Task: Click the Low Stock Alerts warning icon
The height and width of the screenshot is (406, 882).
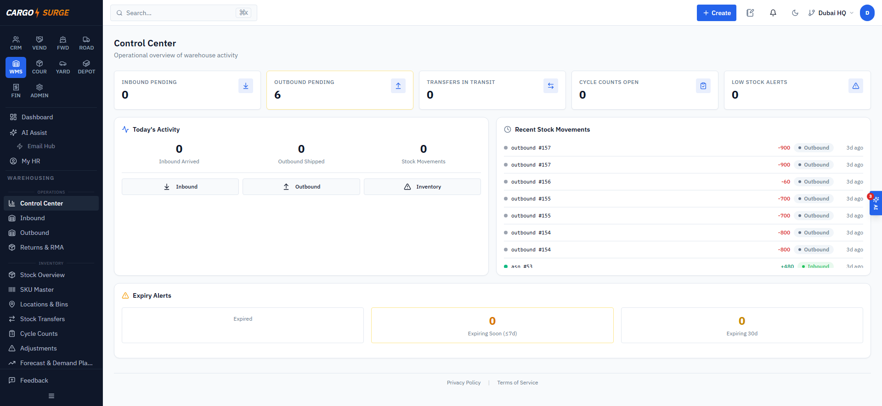Action: [x=856, y=86]
